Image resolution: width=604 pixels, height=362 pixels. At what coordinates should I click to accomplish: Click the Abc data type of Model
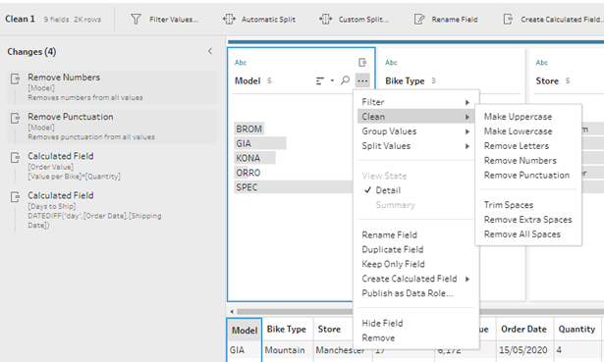point(241,63)
